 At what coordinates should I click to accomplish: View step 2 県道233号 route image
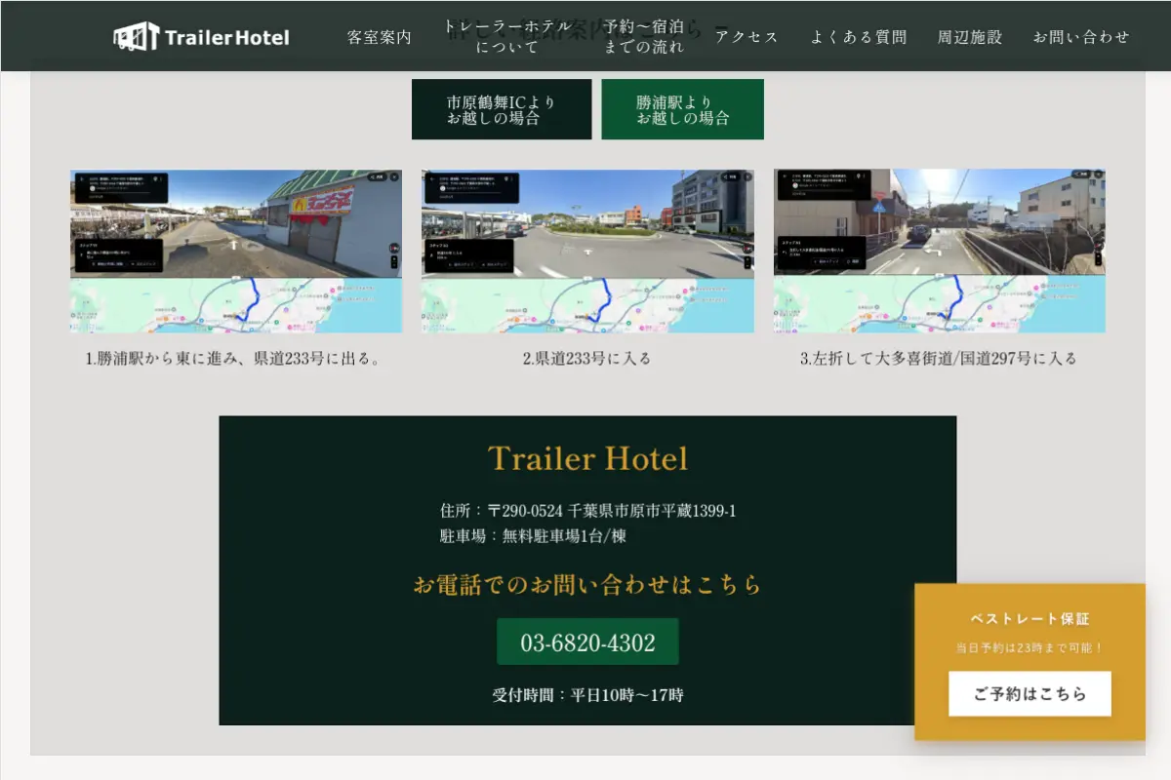(587, 252)
